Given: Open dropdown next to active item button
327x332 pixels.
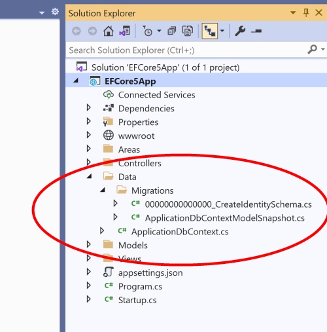Looking at the screenshot, I should click(222, 31).
